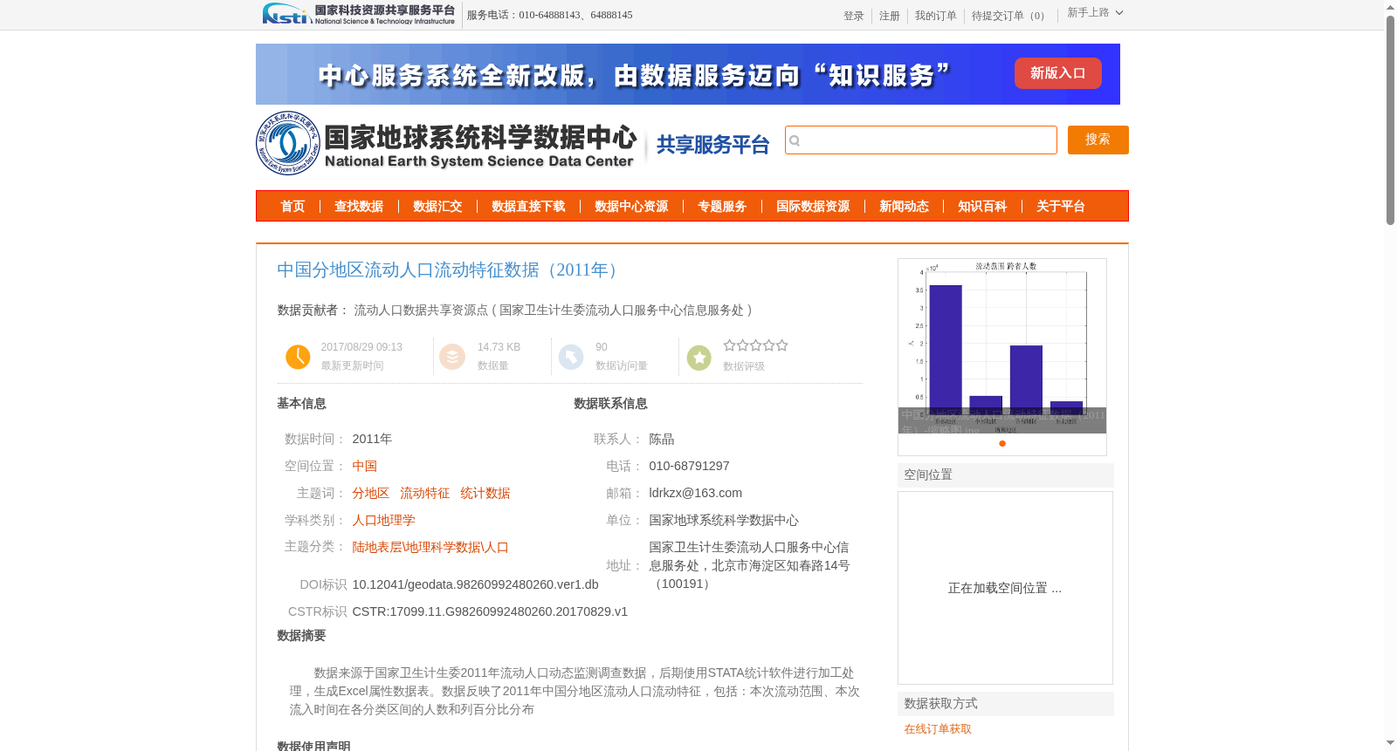Click the 在线订单获取 link
Viewport: 1397px width, 751px height.
click(938, 729)
